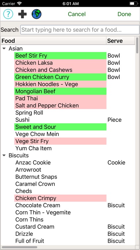Open the help question mark icon

tap(8, 14)
